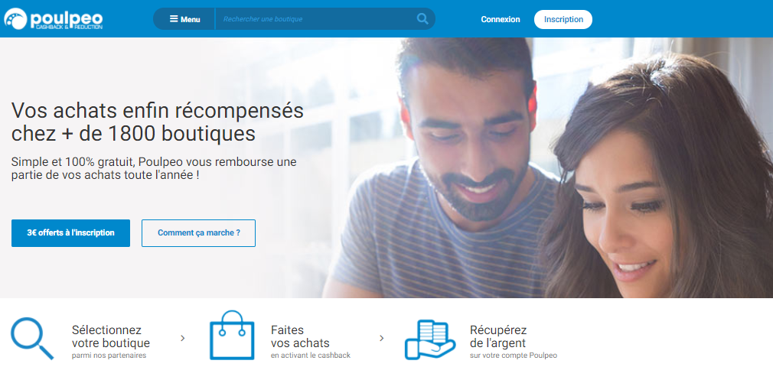Click the chevron after Sélectionnez votre boutique
Image resolution: width=773 pixels, height=367 pixels.
(x=183, y=339)
